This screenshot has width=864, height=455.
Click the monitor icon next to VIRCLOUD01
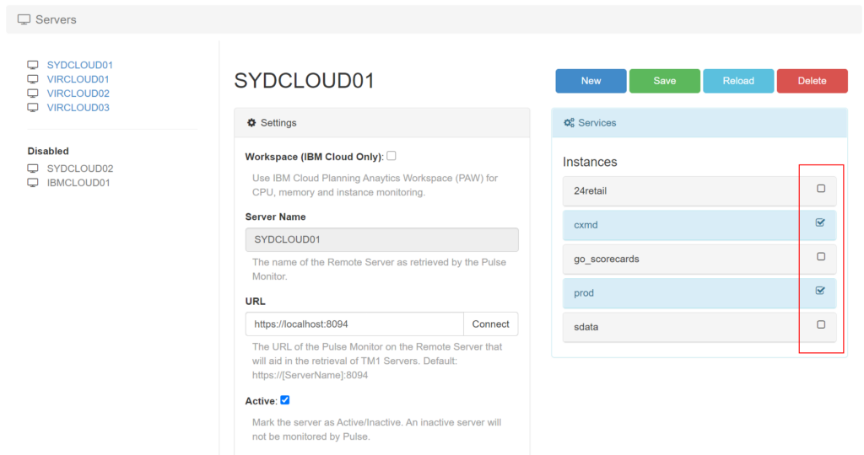[33, 79]
